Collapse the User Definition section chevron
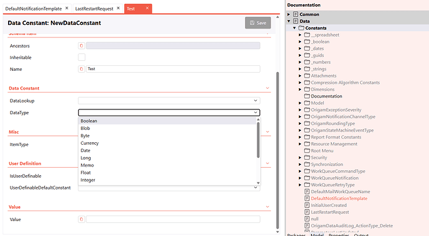The image size is (429, 236). [267, 163]
